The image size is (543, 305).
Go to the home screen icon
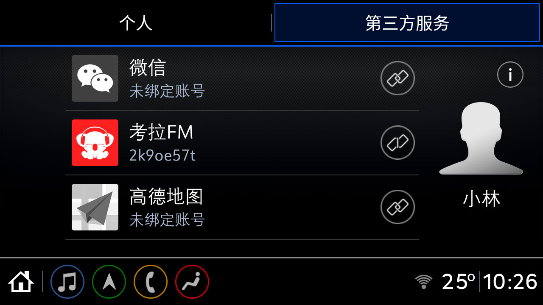click(21, 282)
